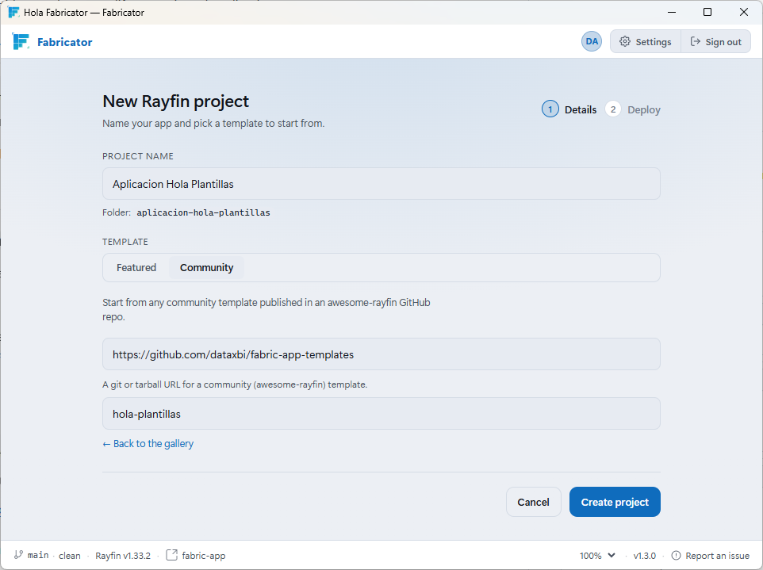
Task: Sign out of Fabricator
Action: pyautogui.click(x=715, y=42)
